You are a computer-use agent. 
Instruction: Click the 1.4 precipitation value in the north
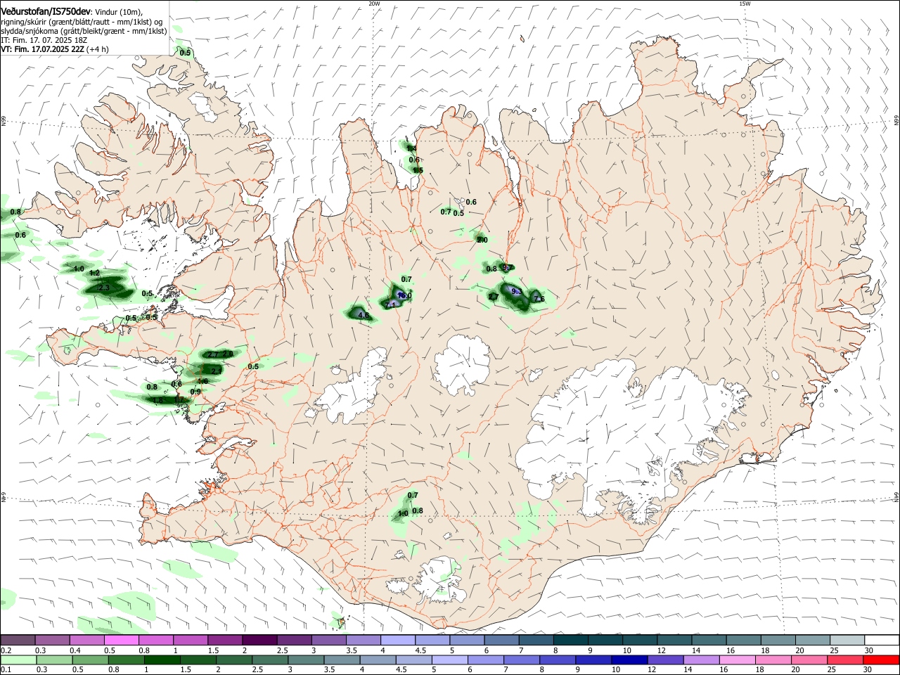412,148
